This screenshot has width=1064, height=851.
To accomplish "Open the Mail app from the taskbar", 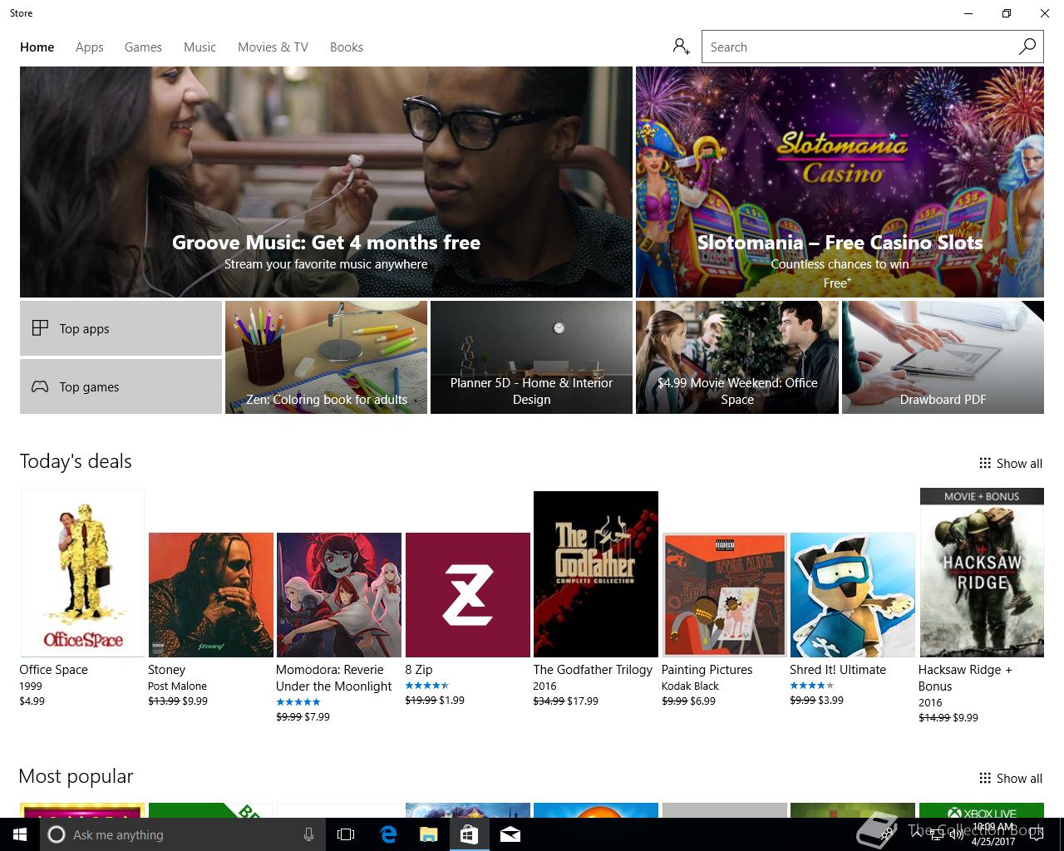I will 510,834.
